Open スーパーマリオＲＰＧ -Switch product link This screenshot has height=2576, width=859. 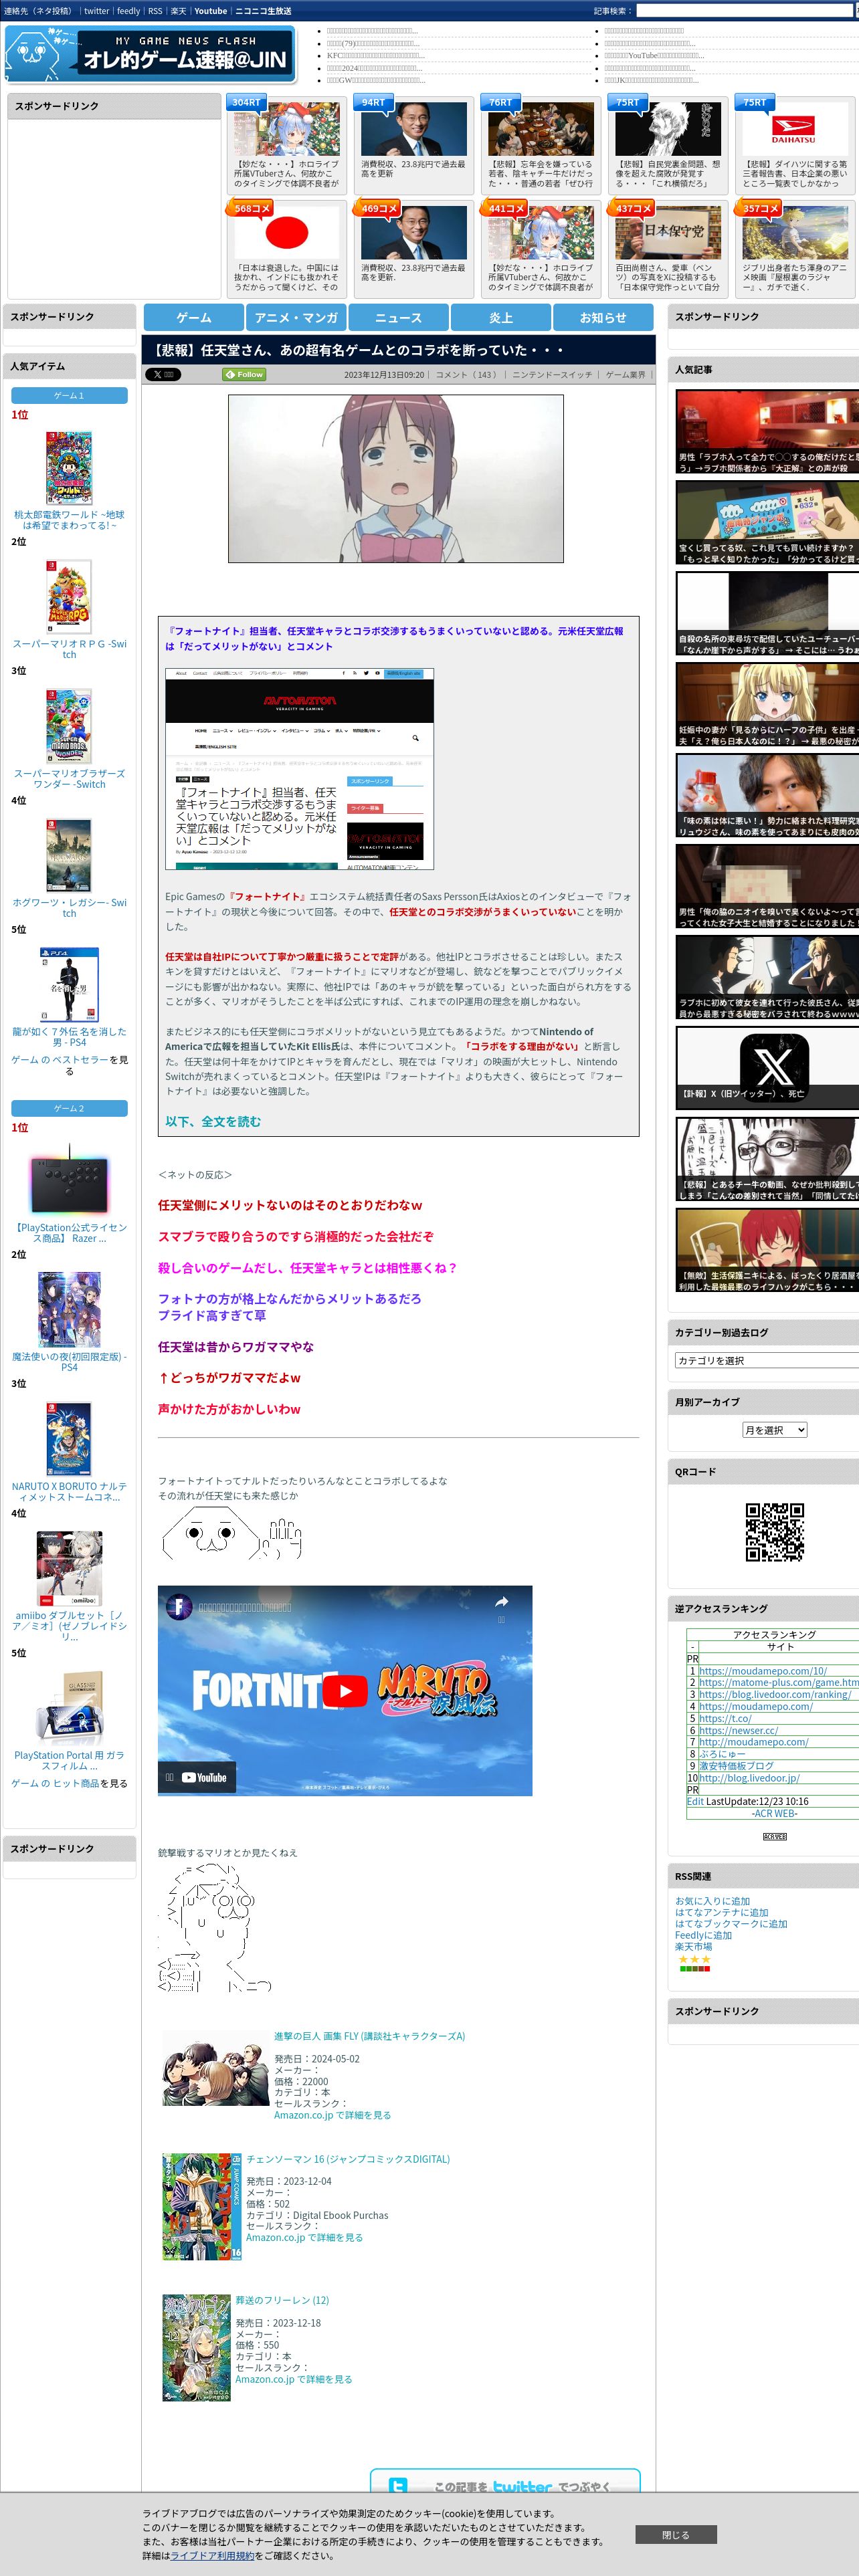click(69, 649)
